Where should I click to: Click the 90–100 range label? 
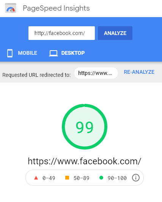click(x=117, y=178)
